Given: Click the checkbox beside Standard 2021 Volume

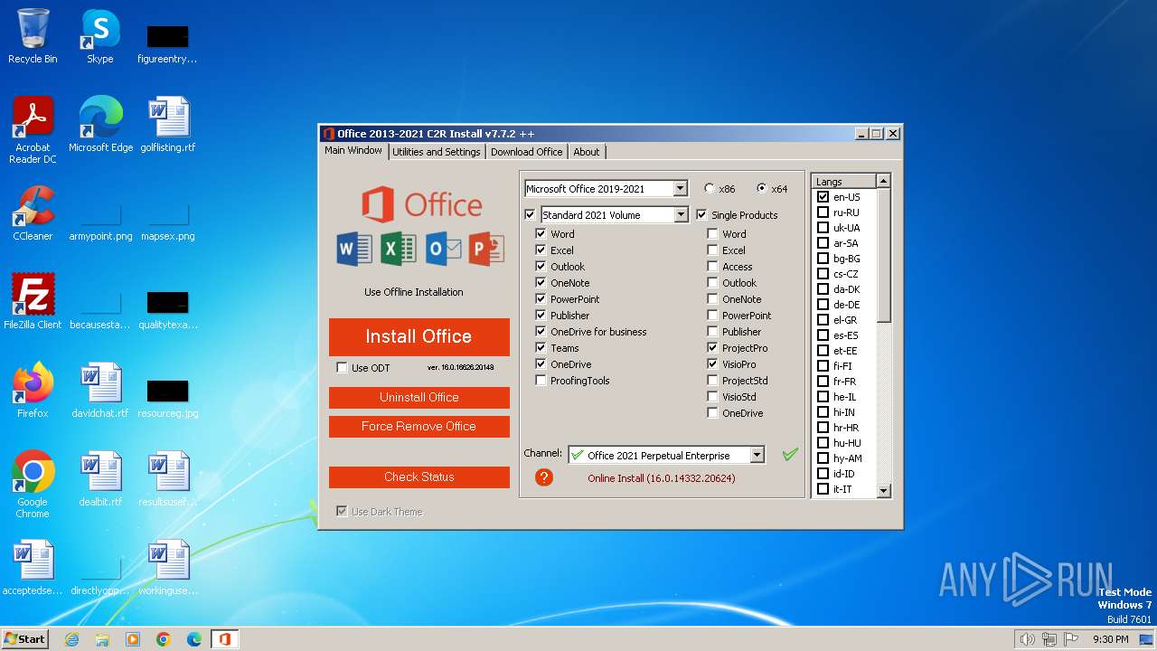Looking at the screenshot, I should tap(530, 215).
